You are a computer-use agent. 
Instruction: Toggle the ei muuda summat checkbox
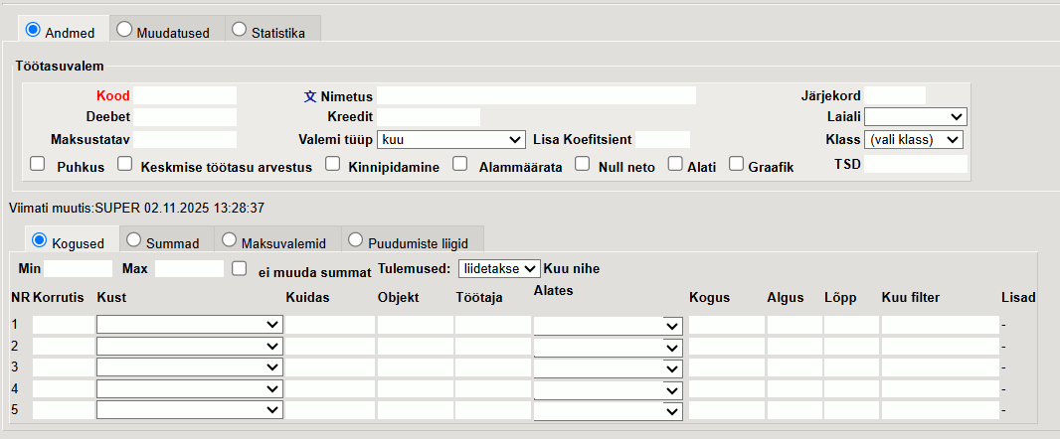[239, 268]
